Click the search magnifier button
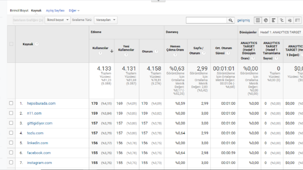The width and height of the screenshot is (303, 170). point(230,20)
